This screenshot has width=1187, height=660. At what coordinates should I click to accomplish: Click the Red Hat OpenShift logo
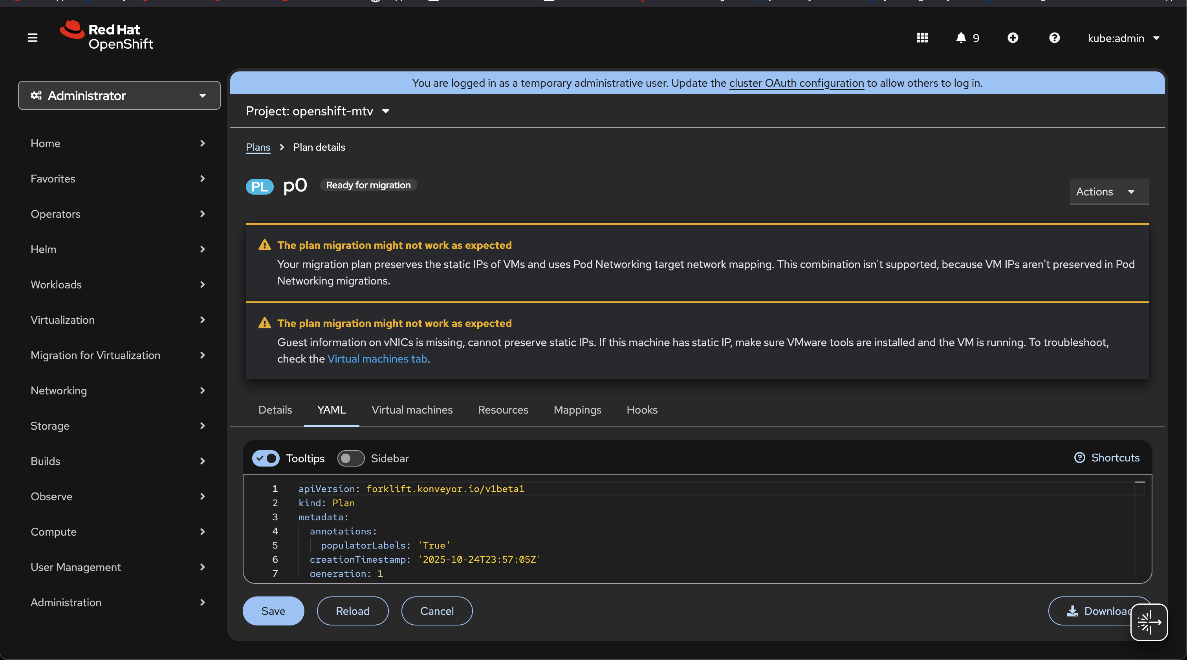tap(107, 36)
